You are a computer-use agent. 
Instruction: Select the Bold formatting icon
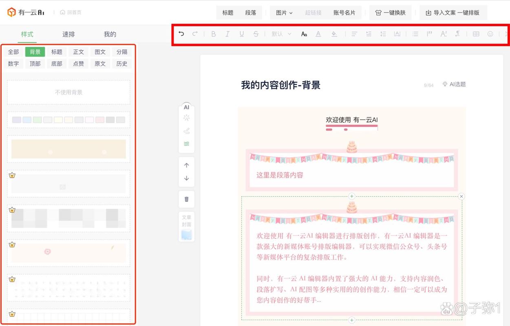213,34
